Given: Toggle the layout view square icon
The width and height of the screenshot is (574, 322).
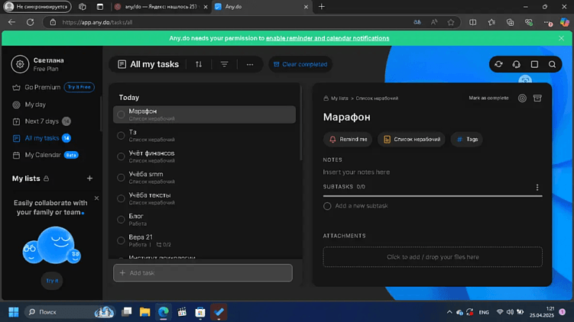Looking at the screenshot, I should click(x=534, y=64).
